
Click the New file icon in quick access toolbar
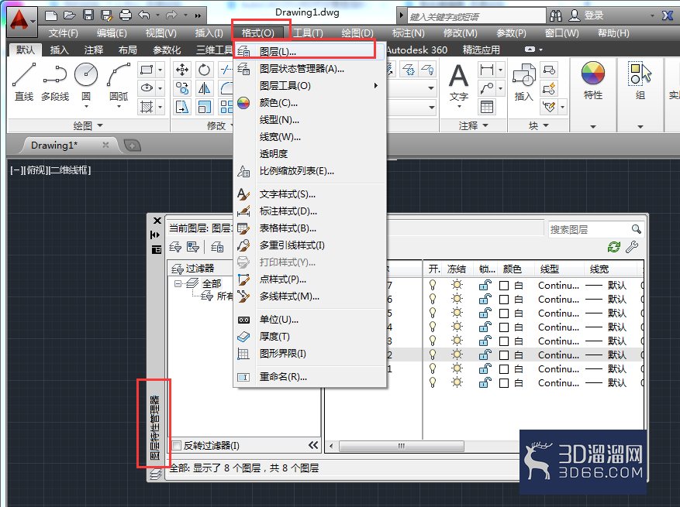tap(51, 15)
